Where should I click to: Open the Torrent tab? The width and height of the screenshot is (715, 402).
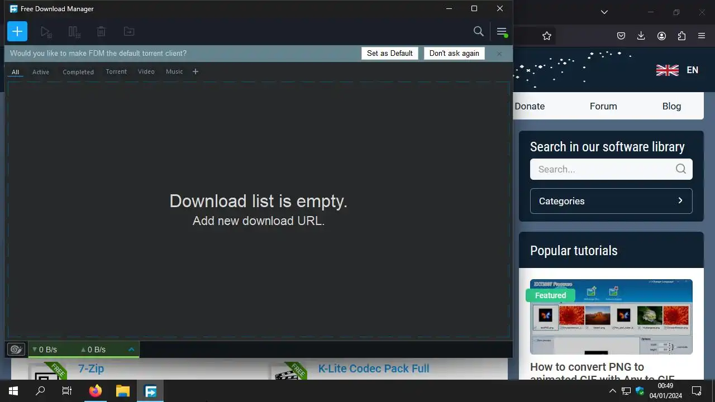pyautogui.click(x=116, y=71)
